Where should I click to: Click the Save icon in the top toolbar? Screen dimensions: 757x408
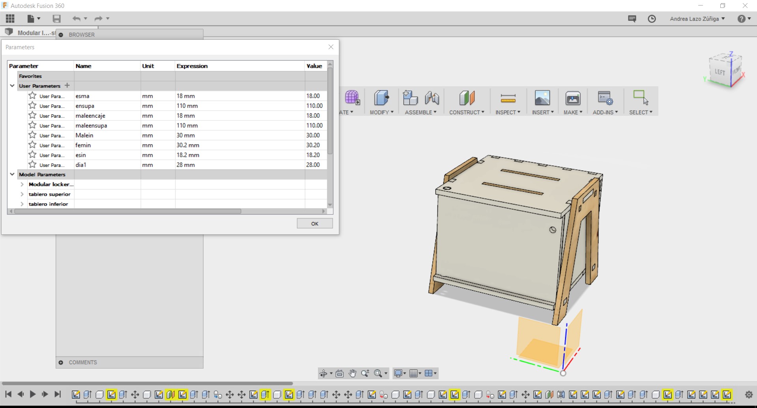click(56, 19)
